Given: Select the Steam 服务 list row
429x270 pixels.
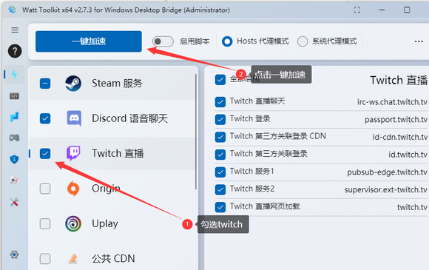Looking at the screenshot, I should 112,83.
